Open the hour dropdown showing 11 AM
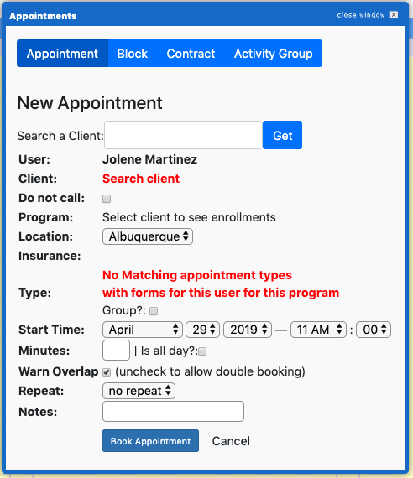 click(x=318, y=330)
